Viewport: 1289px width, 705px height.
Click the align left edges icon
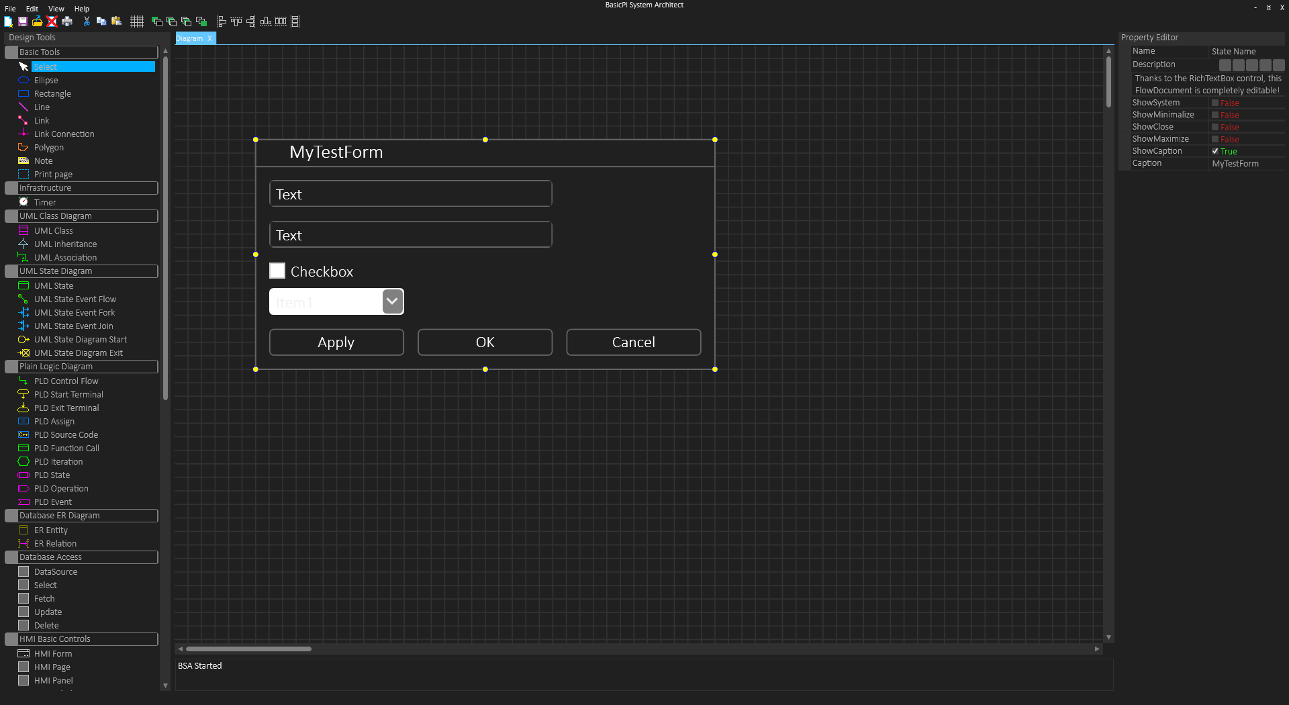tap(222, 21)
